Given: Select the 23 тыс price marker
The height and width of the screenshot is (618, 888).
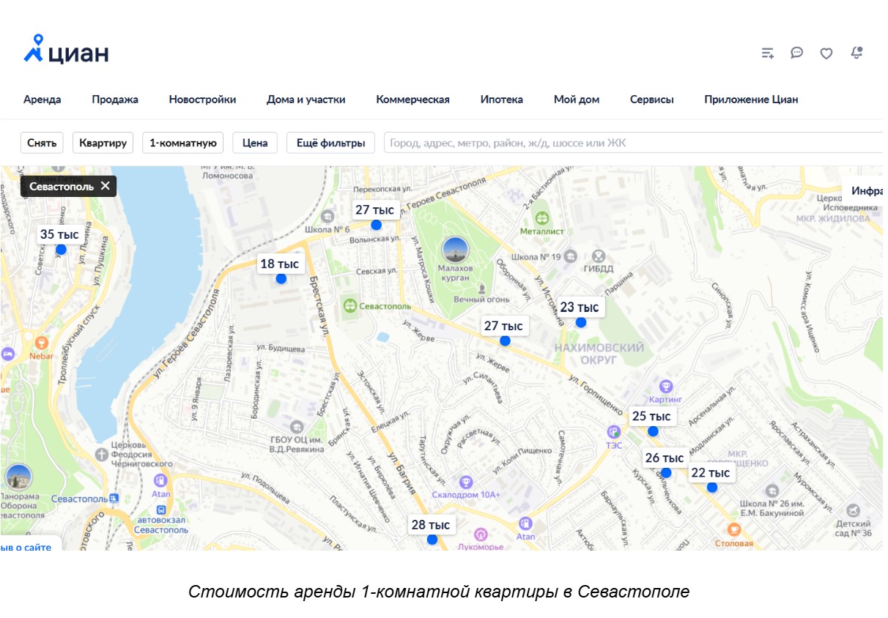Looking at the screenshot, I should pyautogui.click(x=580, y=308).
